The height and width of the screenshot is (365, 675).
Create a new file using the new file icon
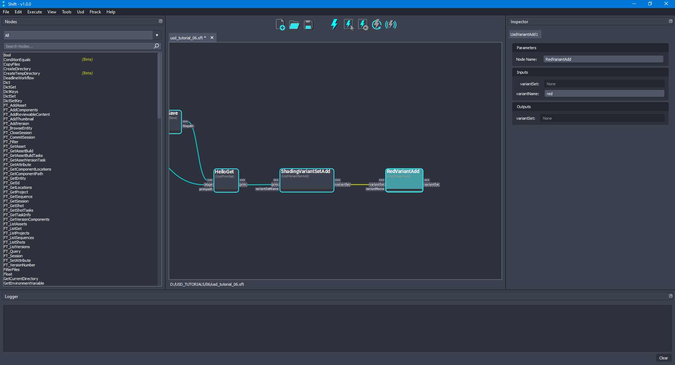tap(280, 25)
